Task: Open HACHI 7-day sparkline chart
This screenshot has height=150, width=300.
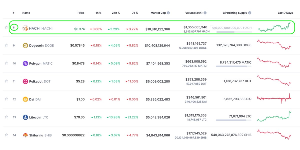Action: pyautogui.click(x=274, y=27)
